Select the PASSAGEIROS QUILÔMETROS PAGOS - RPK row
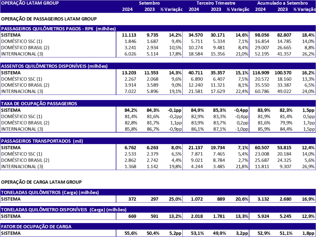Image resolution: width=316 pixels, height=237 pixels. pyautogui.click(x=58, y=29)
